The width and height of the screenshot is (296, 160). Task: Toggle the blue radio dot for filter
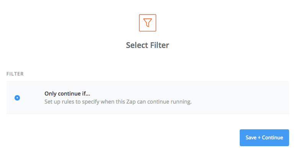tap(17, 98)
